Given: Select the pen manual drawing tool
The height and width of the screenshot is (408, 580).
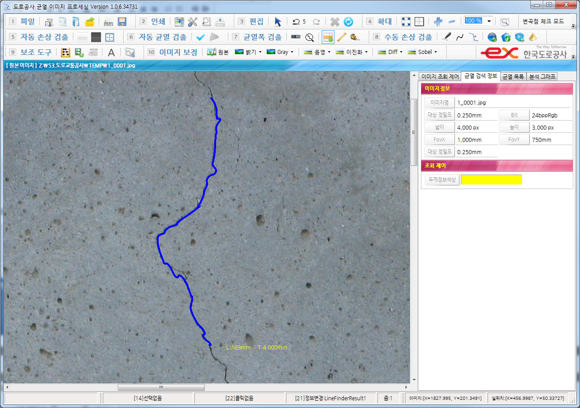Looking at the screenshot, I should (446, 37).
